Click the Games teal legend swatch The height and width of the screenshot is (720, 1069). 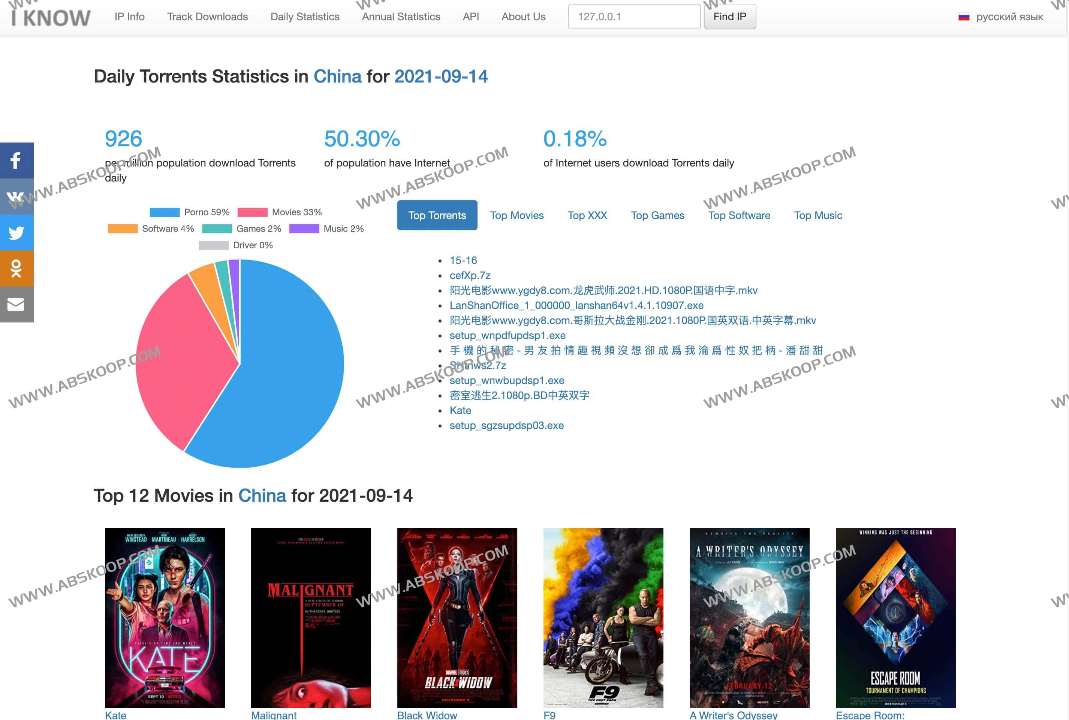coord(217,229)
